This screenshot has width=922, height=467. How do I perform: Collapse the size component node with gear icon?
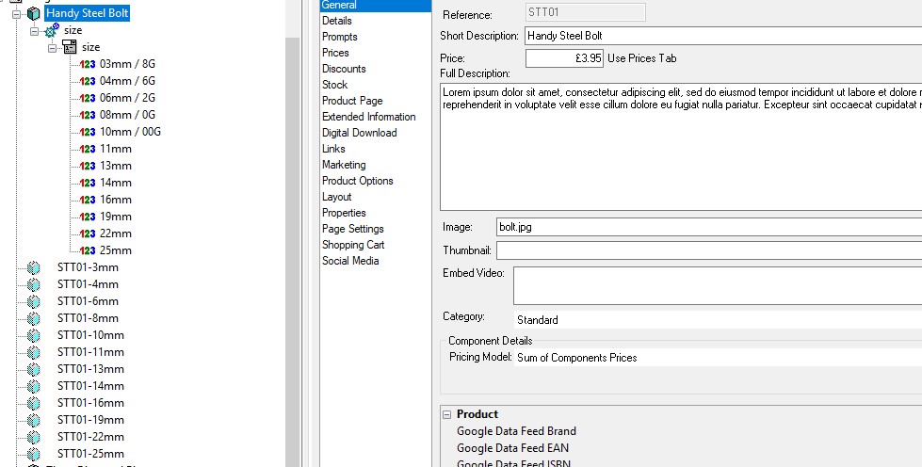35,31
